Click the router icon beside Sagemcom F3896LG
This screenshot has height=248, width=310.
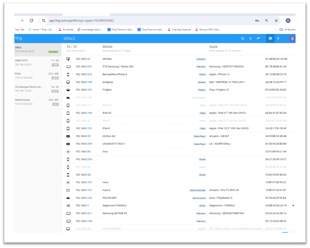(68, 205)
